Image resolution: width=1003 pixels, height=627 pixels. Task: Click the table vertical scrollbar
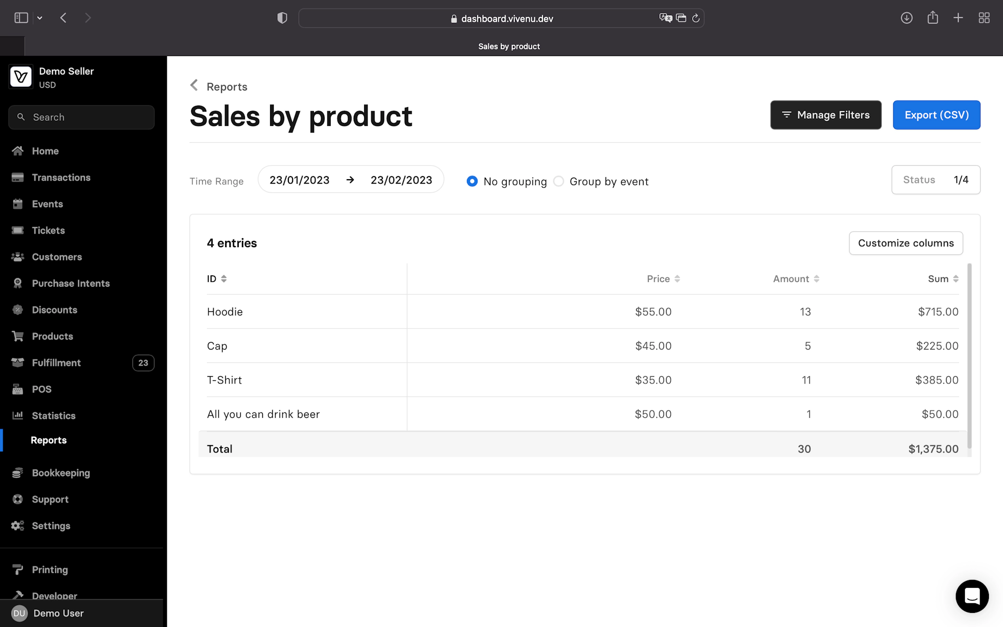coord(970,355)
